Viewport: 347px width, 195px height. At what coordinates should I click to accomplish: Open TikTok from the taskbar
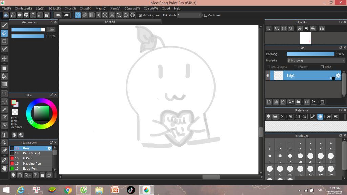(x=130, y=190)
